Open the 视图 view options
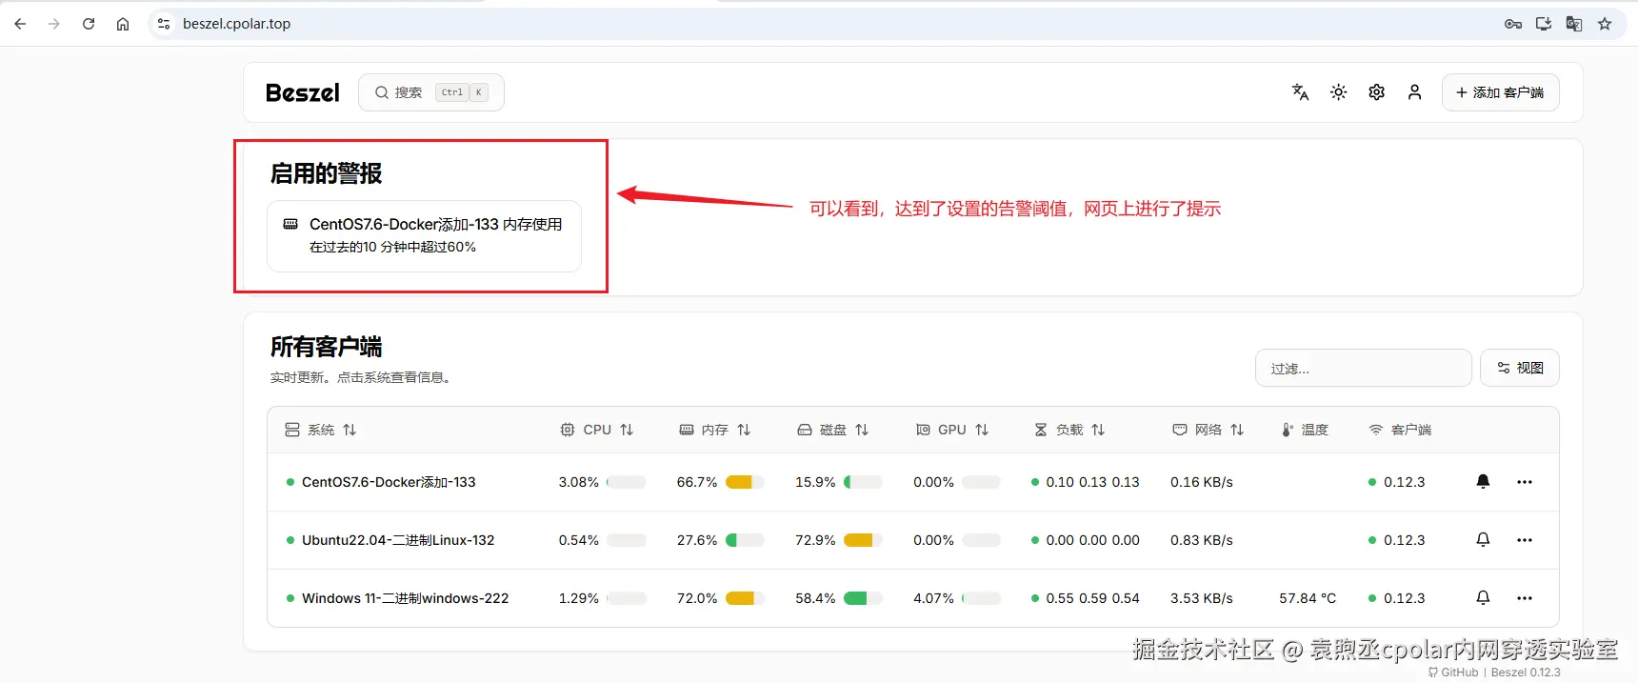 (x=1519, y=368)
